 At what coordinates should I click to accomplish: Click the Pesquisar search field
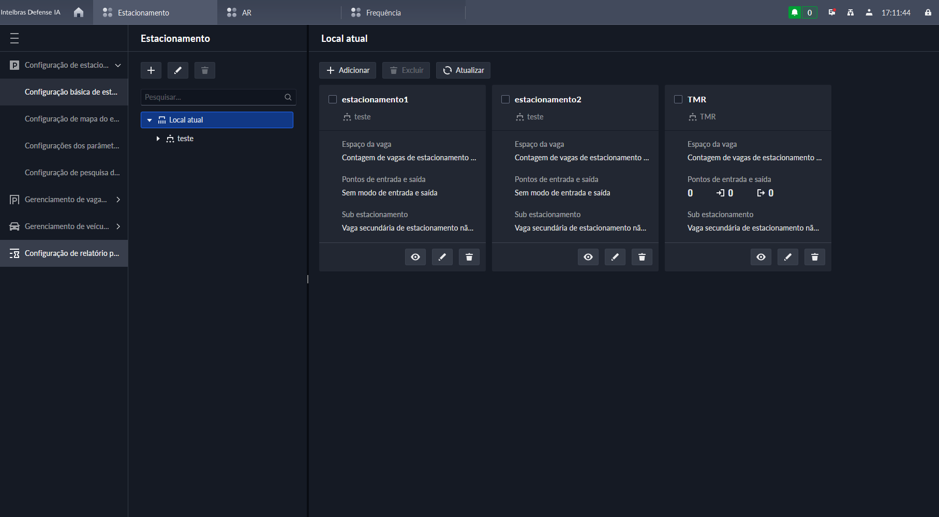pos(212,97)
